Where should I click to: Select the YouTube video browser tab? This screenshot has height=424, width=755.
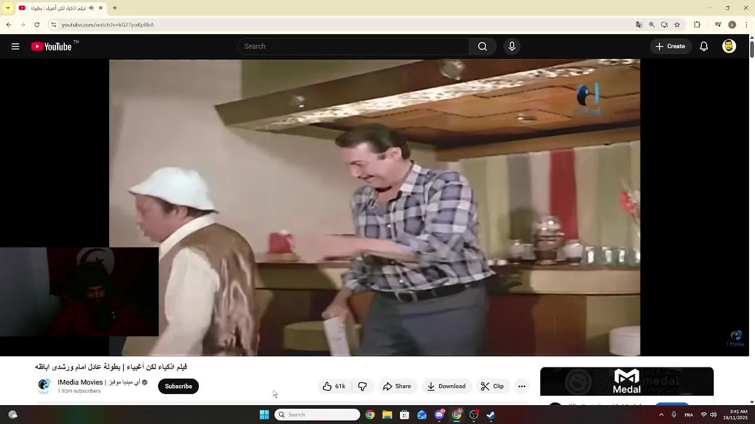tap(61, 8)
